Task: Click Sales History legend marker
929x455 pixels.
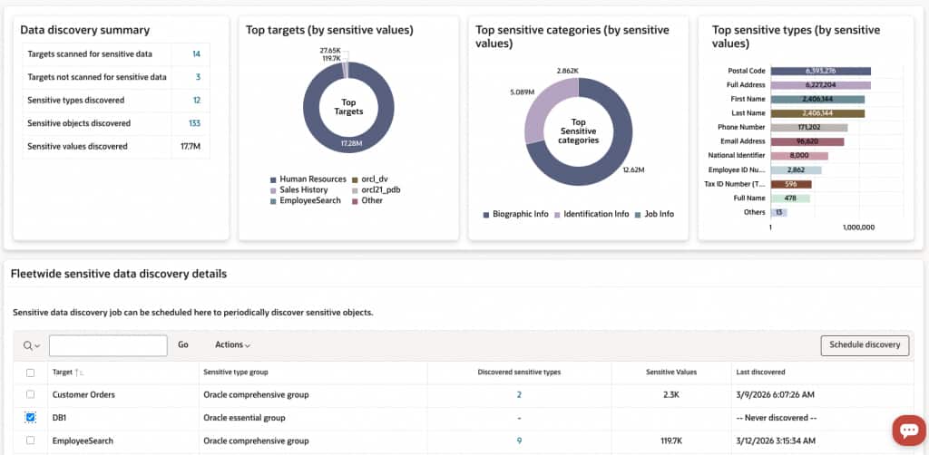Action: (273, 190)
